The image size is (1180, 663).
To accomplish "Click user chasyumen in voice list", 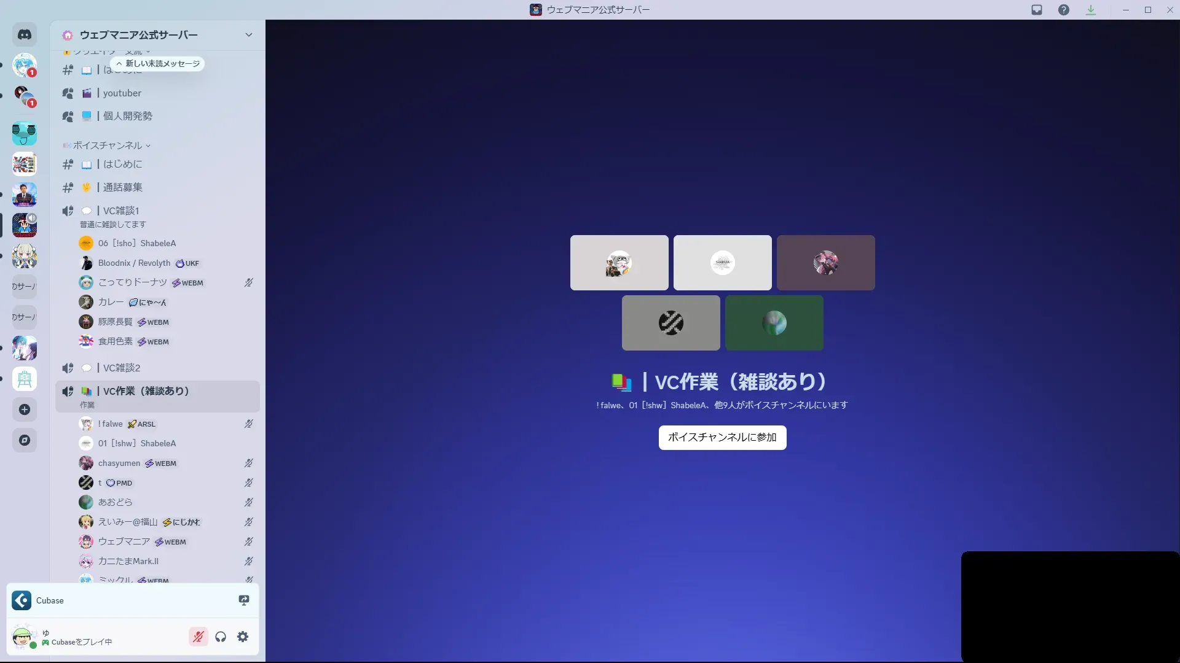I will coord(119,463).
